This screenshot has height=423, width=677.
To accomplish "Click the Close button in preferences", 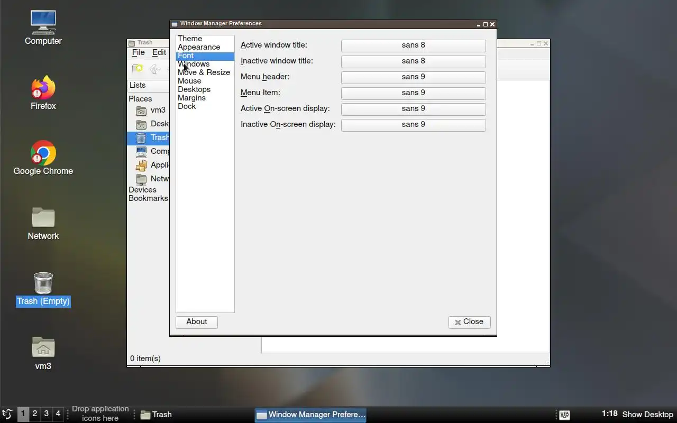I will 470,322.
